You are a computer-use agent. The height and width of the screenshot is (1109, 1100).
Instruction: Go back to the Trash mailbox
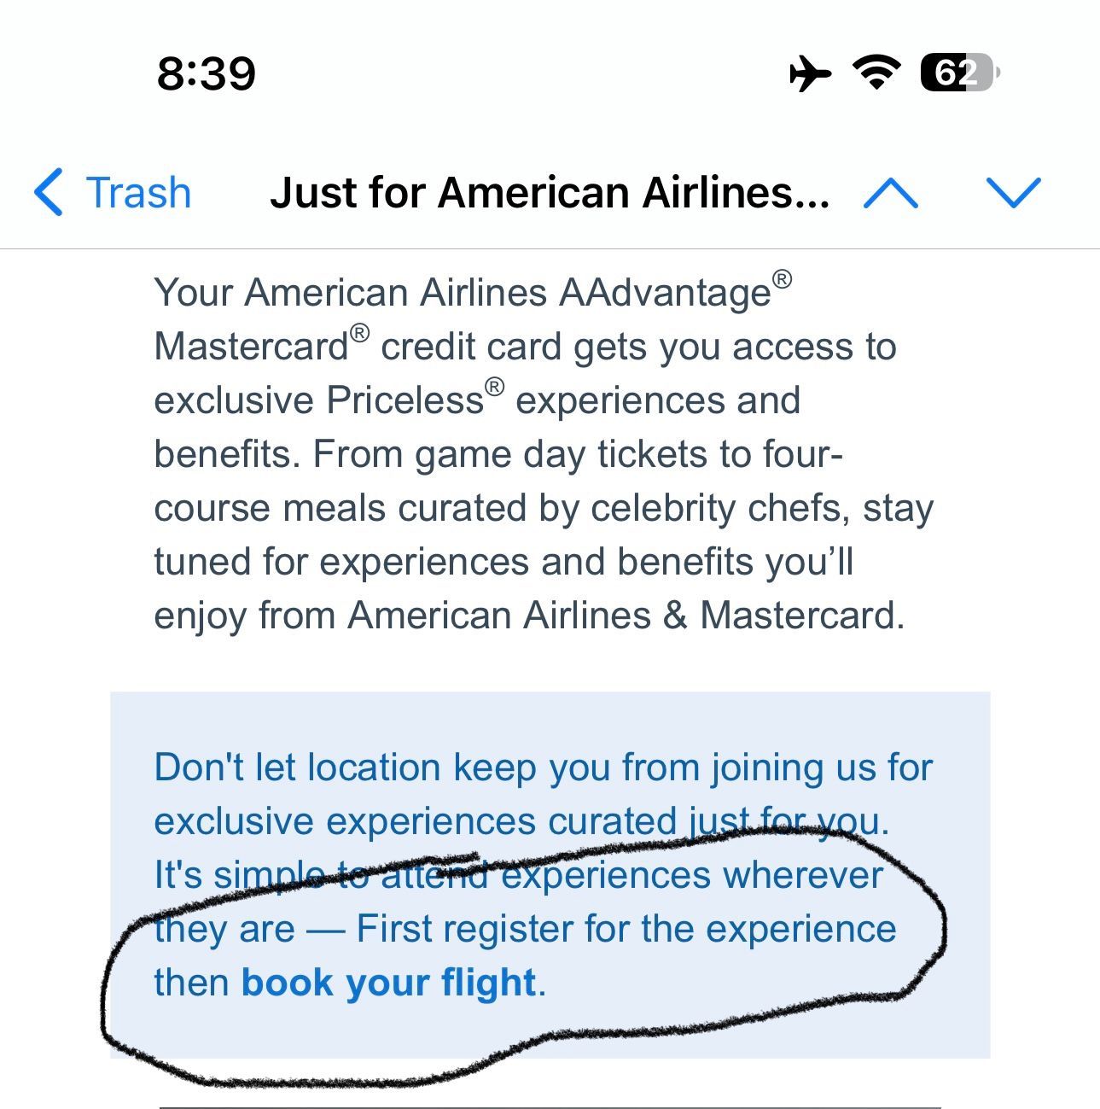113,192
